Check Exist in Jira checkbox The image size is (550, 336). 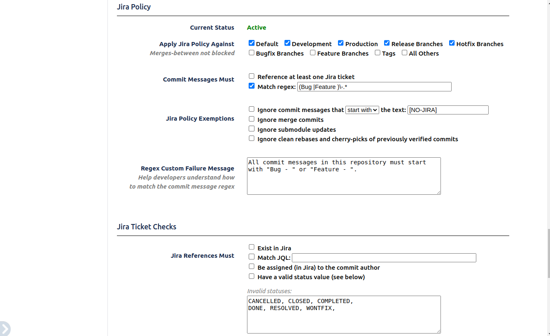pyautogui.click(x=252, y=247)
